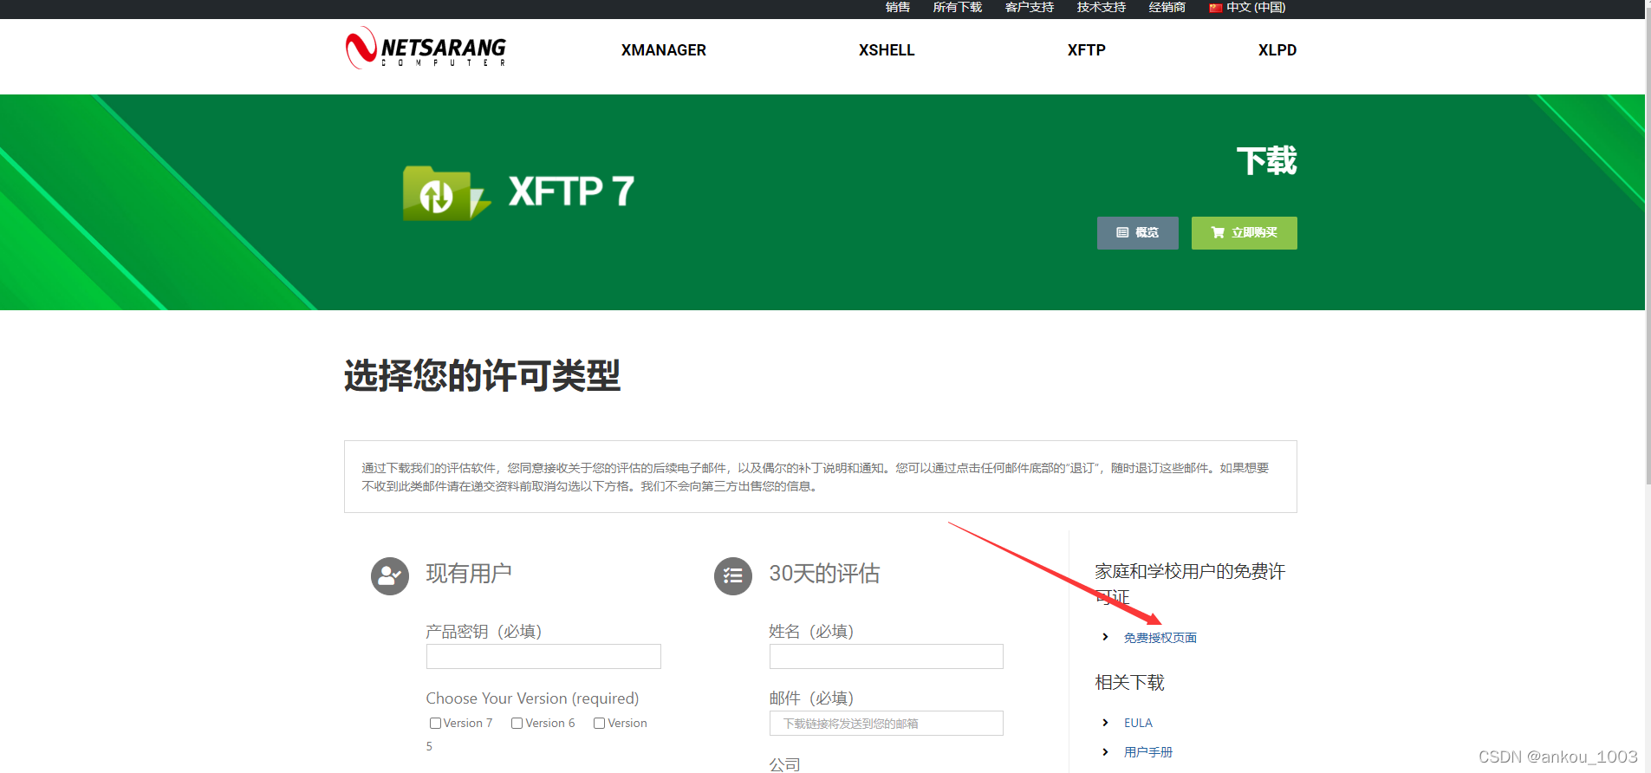Click the 邮件 (必填) label
1651x773 pixels.
811,698
